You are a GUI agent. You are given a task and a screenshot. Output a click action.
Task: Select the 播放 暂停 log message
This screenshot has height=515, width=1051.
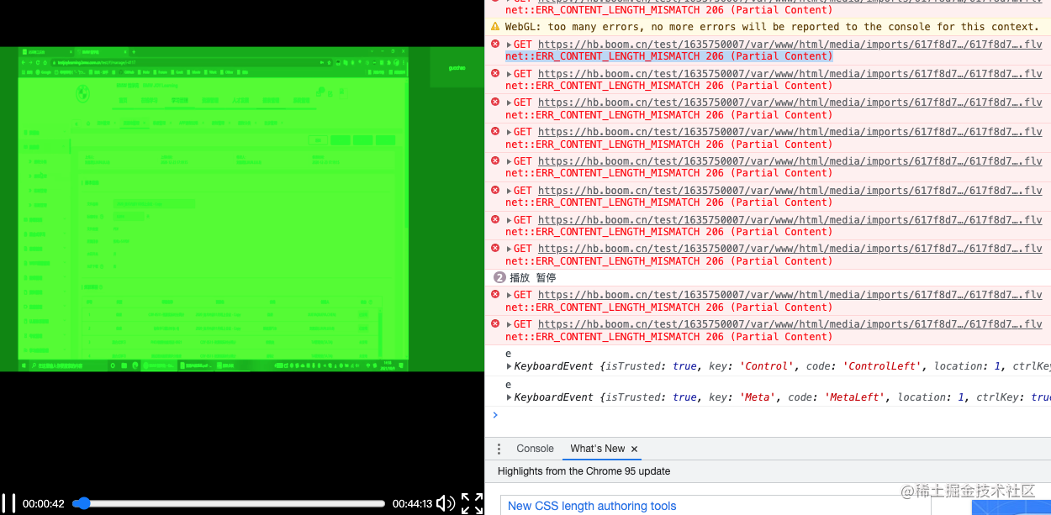coord(533,277)
